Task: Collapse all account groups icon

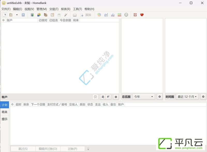Action: coord(108,97)
